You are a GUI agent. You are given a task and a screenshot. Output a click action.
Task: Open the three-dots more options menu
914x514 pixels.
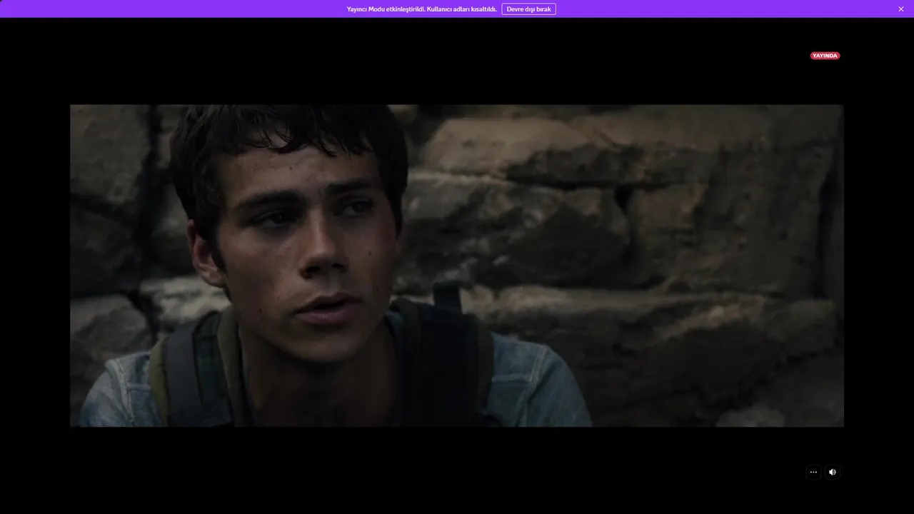(x=813, y=472)
